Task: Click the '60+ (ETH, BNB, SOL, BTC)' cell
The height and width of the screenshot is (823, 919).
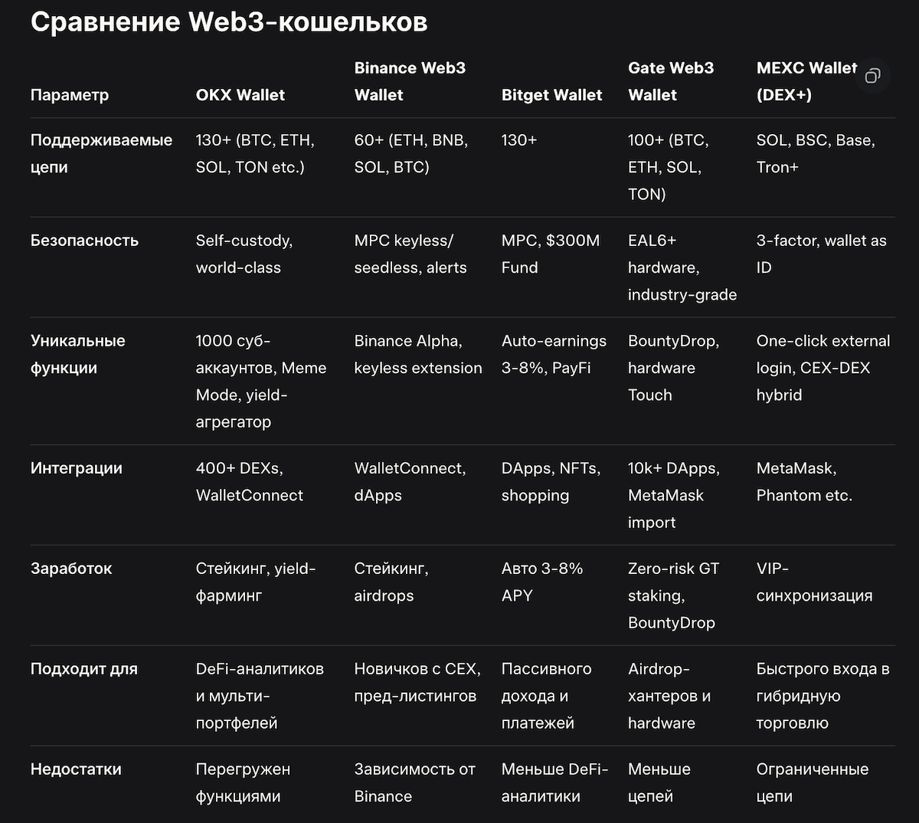Action: pyautogui.click(x=411, y=153)
